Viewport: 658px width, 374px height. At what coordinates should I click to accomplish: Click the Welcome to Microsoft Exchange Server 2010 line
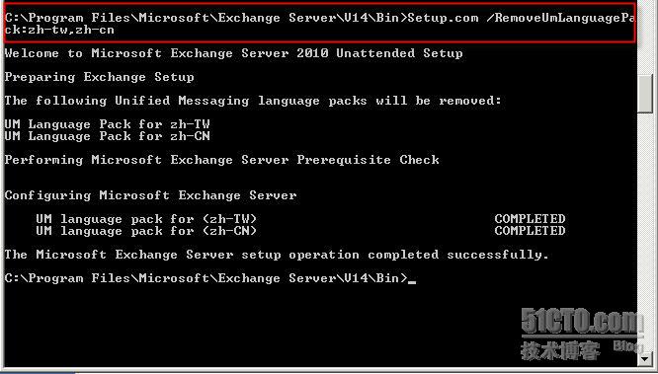point(233,53)
